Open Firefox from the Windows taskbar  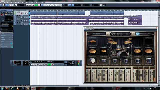click(7, 88)
